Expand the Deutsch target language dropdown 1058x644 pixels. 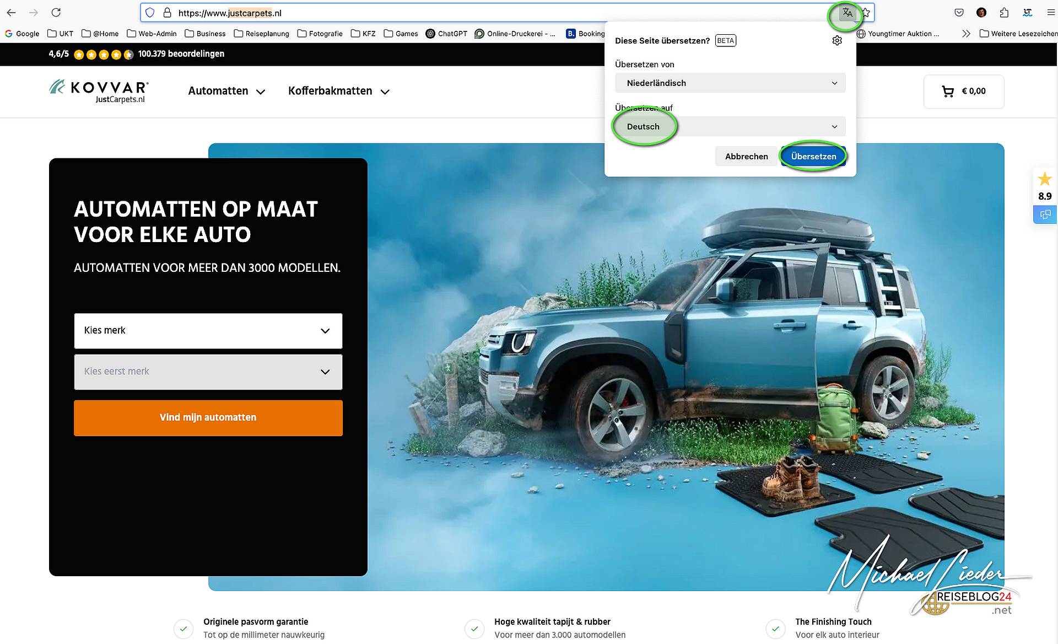730,126
